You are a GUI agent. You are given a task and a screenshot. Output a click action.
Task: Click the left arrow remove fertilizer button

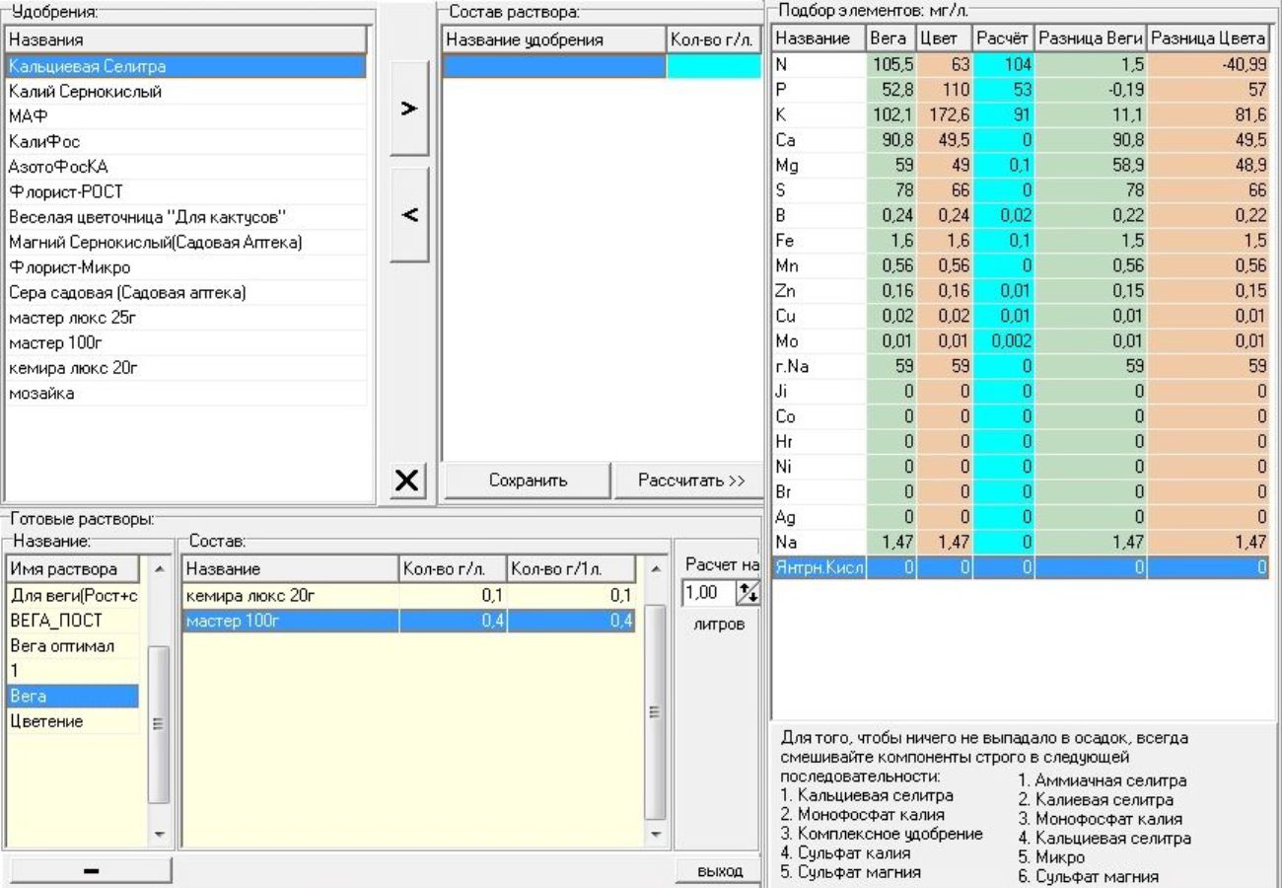point(409,214)
